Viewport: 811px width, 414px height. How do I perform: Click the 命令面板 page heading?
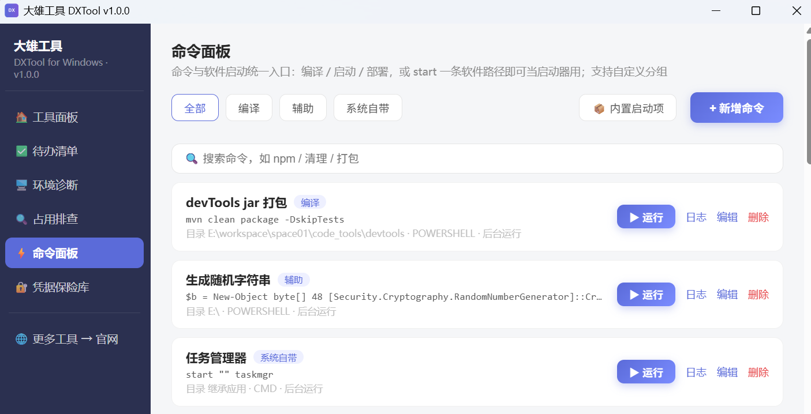click(x=201, y=51)
